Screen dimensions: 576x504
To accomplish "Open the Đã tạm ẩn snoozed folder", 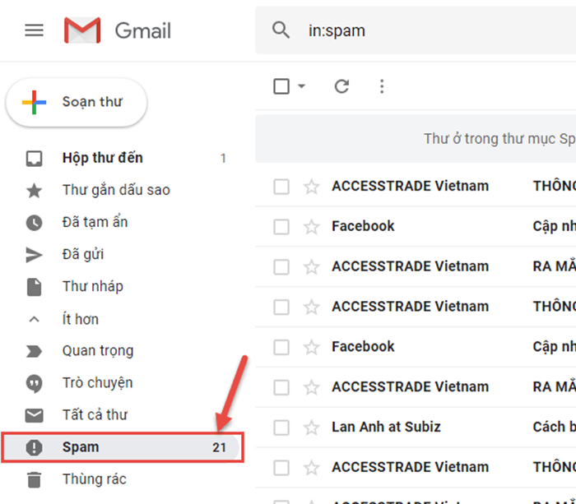I will pos(119,223).
